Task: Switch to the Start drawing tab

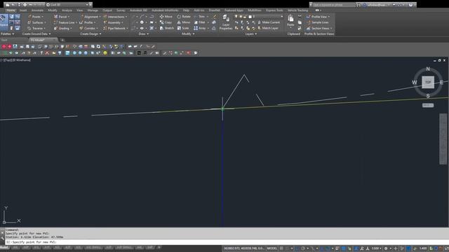Action: coord(5,40)
